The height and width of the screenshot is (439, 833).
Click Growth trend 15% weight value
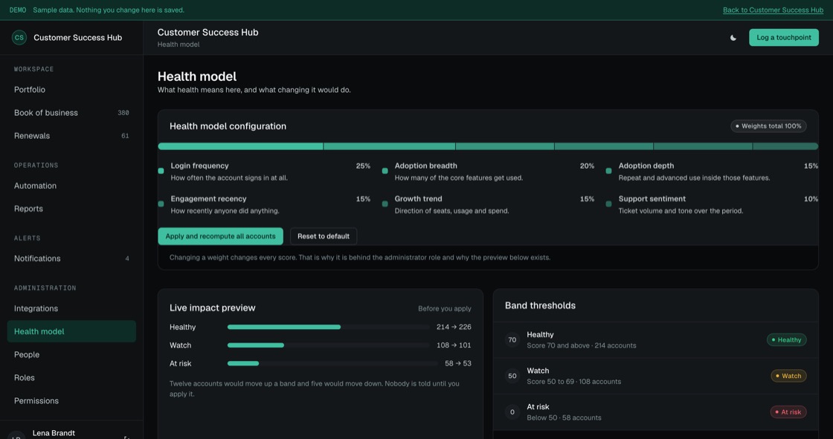[x=587, y=199]
